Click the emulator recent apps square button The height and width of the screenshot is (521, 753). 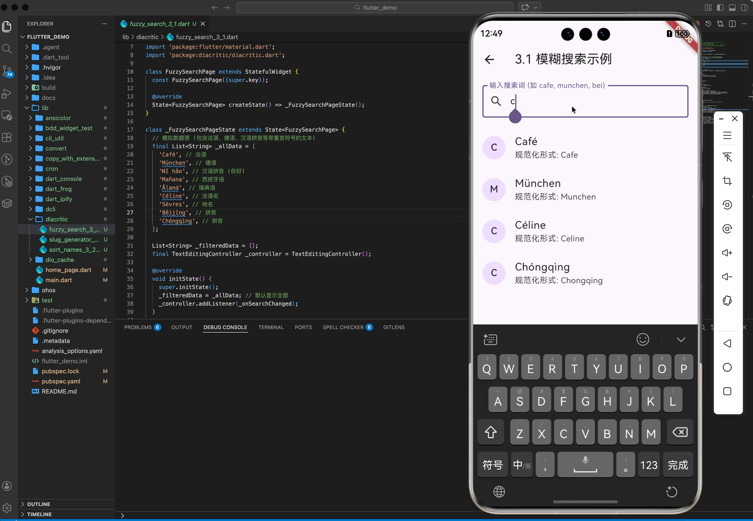coord(727,391)
